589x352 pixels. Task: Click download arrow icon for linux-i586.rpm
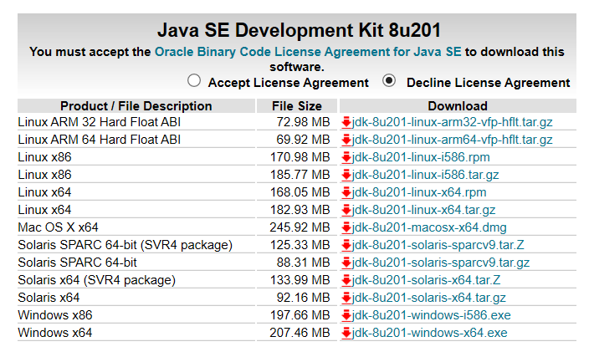coord(346,158)
